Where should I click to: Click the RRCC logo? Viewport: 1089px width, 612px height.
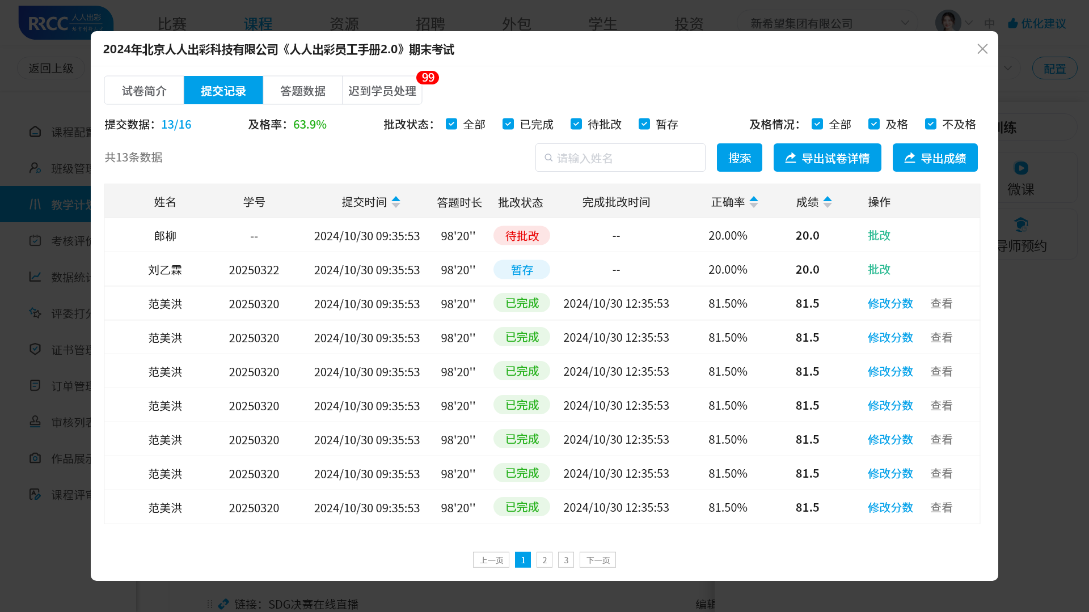click(66, 23)
